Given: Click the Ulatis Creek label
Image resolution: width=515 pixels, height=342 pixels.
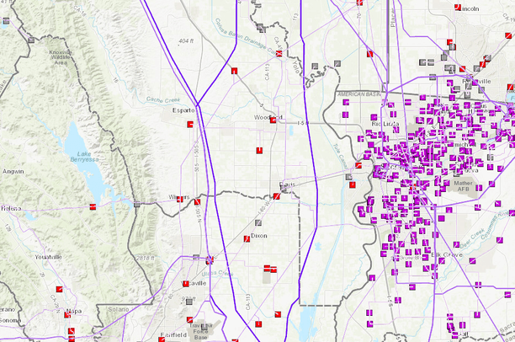Looking at the screenshot, I should (217, 273).
